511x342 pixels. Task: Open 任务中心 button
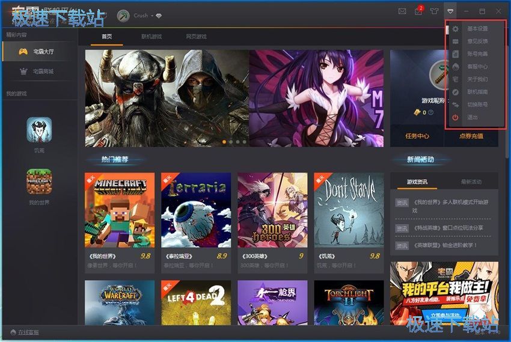tap(417, 136)
